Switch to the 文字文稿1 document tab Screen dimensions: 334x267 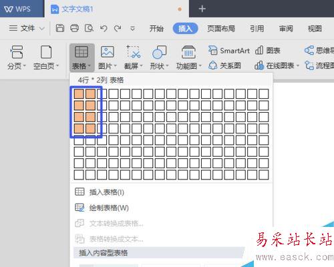[116, 9]
